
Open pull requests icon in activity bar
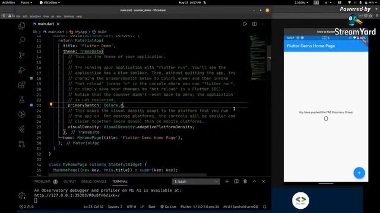[22, 144]
